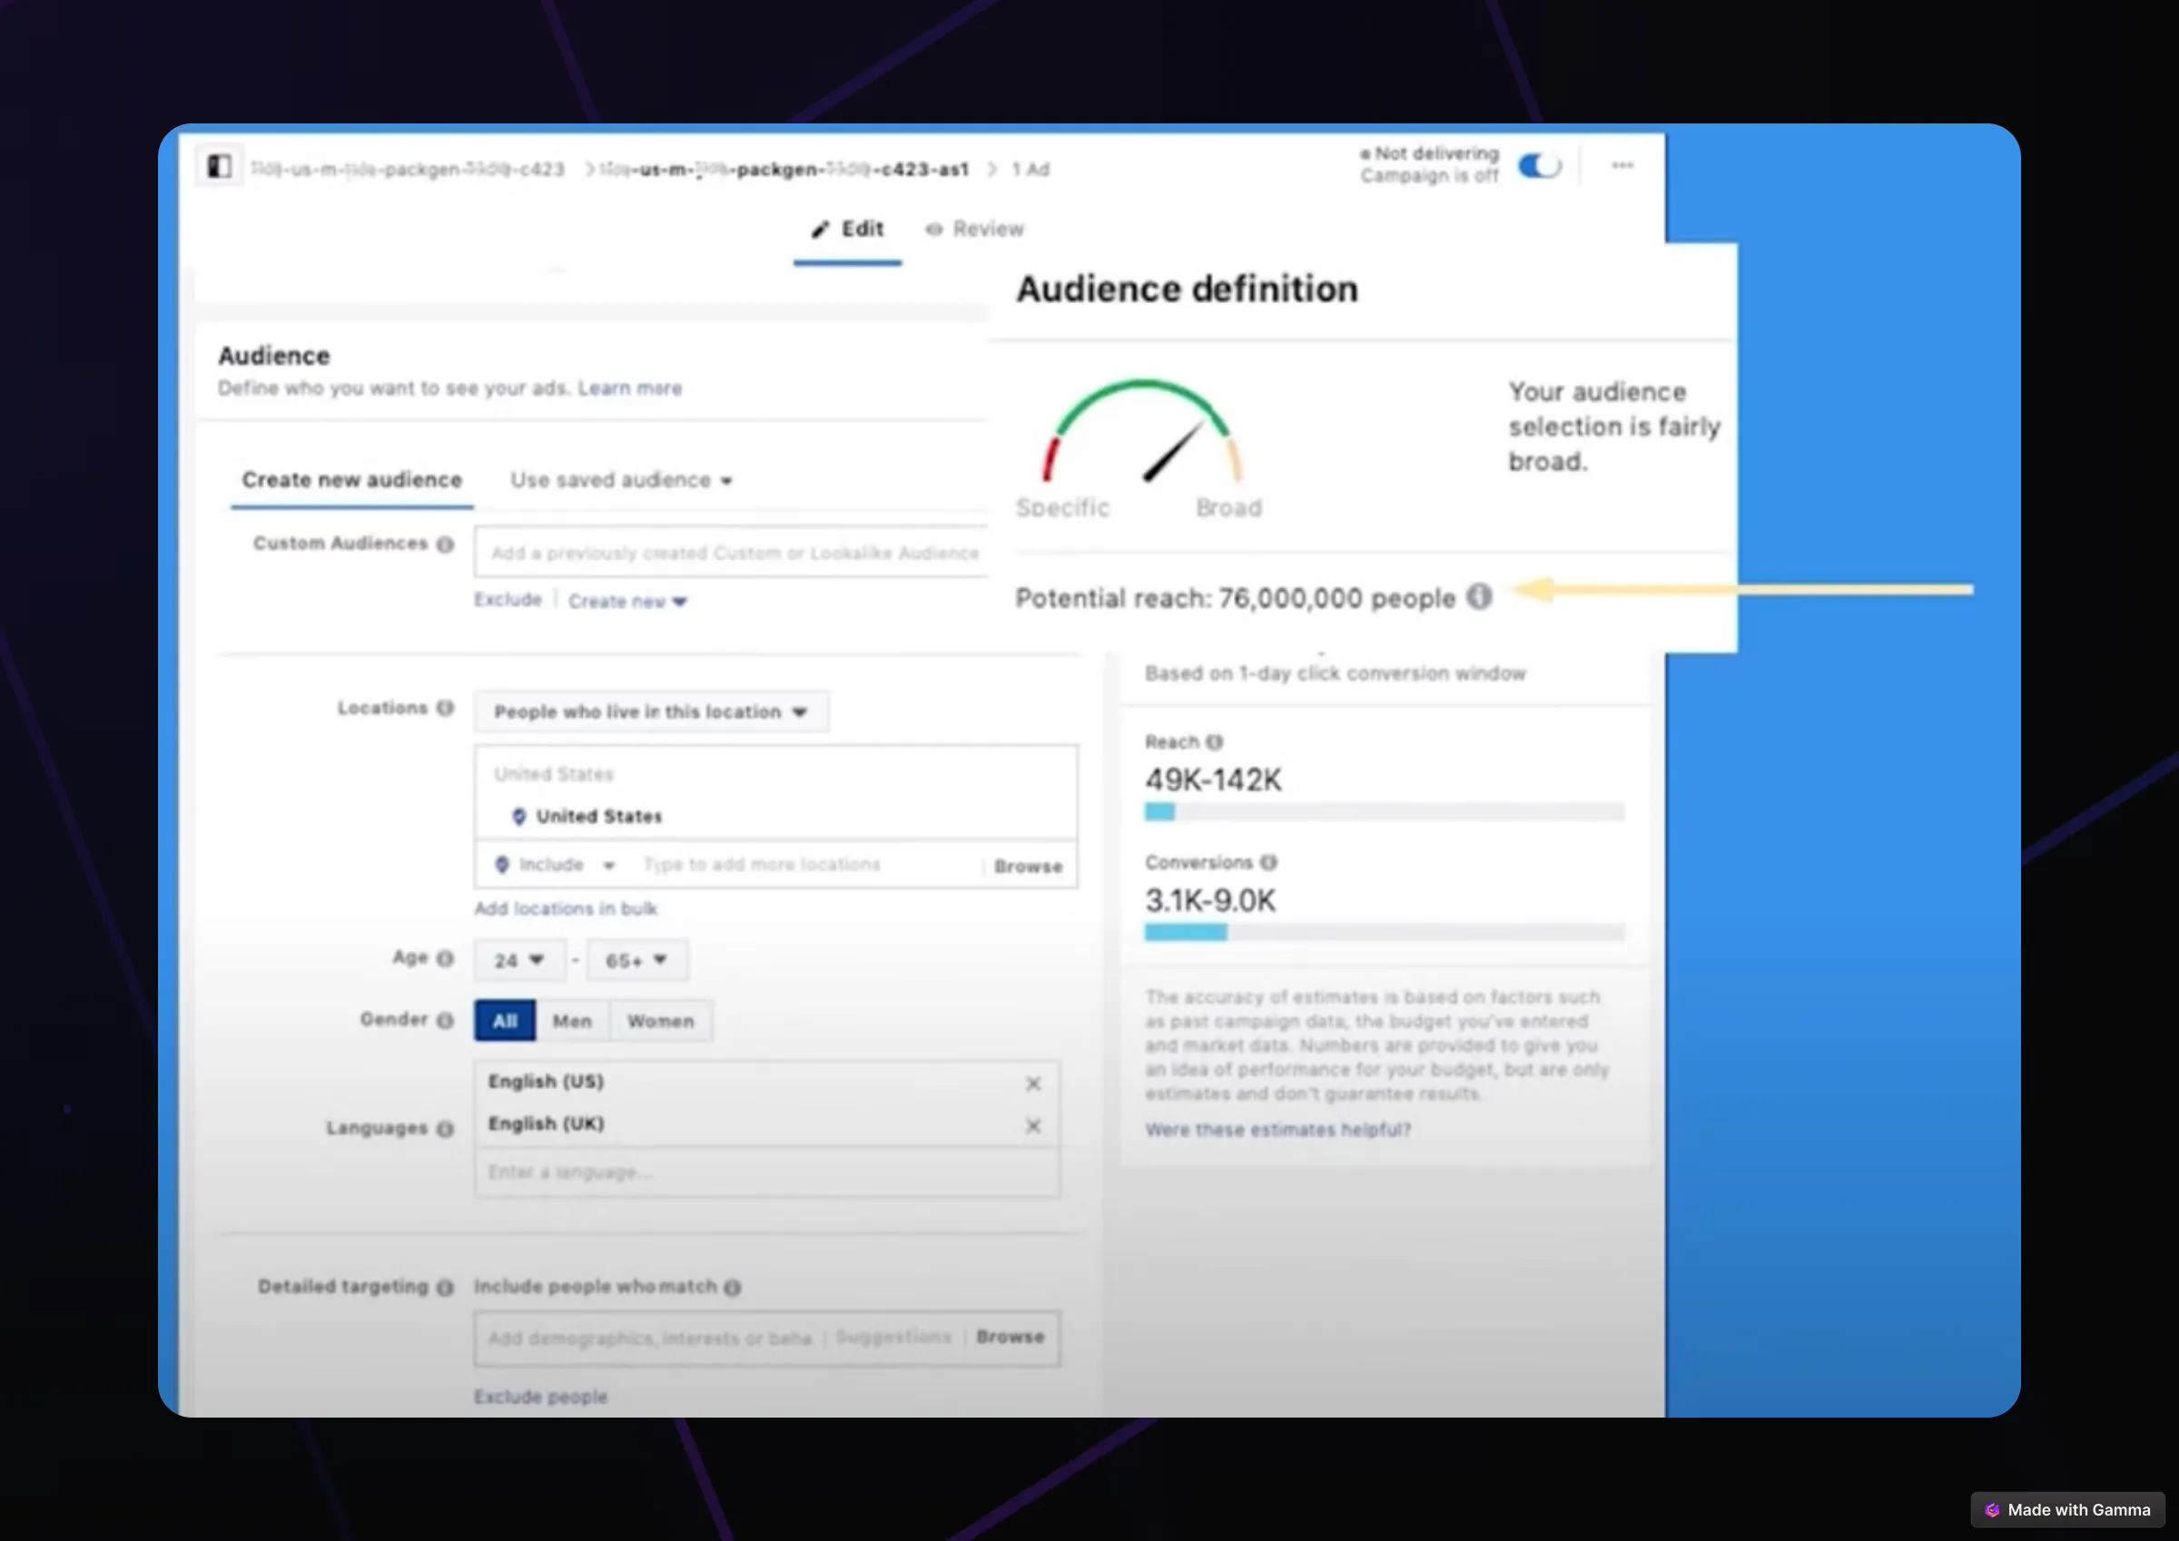Open the People who live in this location dropdown
Image resolution: width=2179 pixels, height=1541 pixels.
649,711
